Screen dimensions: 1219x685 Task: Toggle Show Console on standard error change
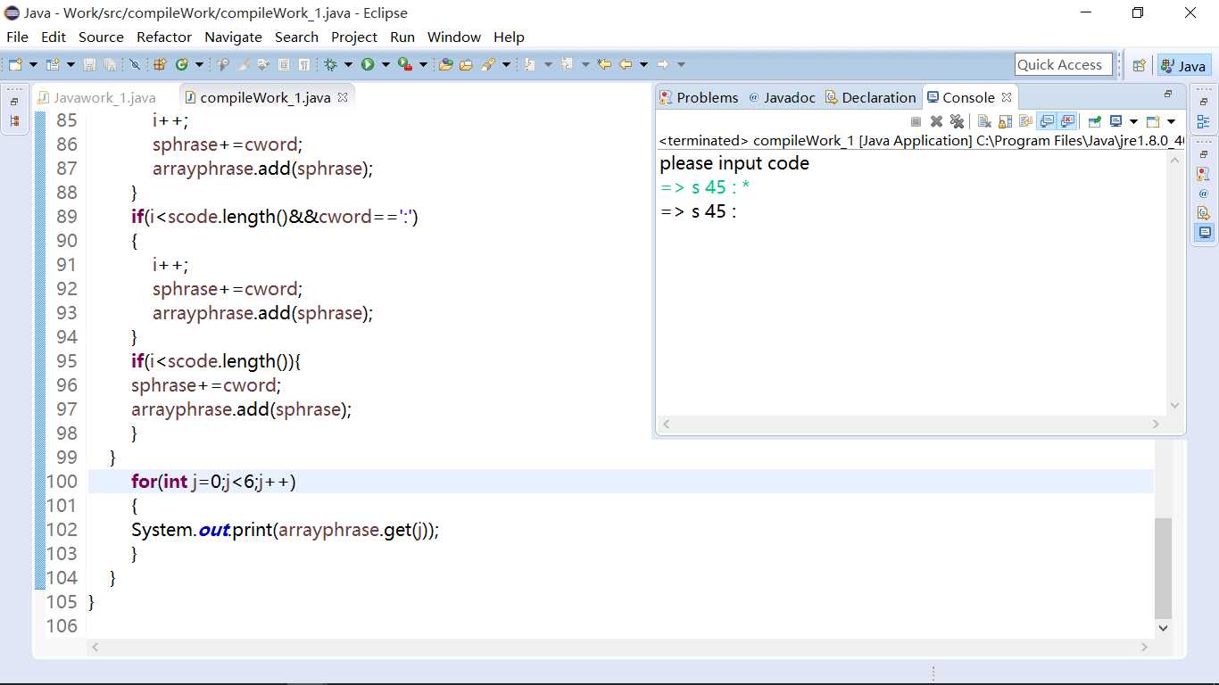coord(1067,121)
